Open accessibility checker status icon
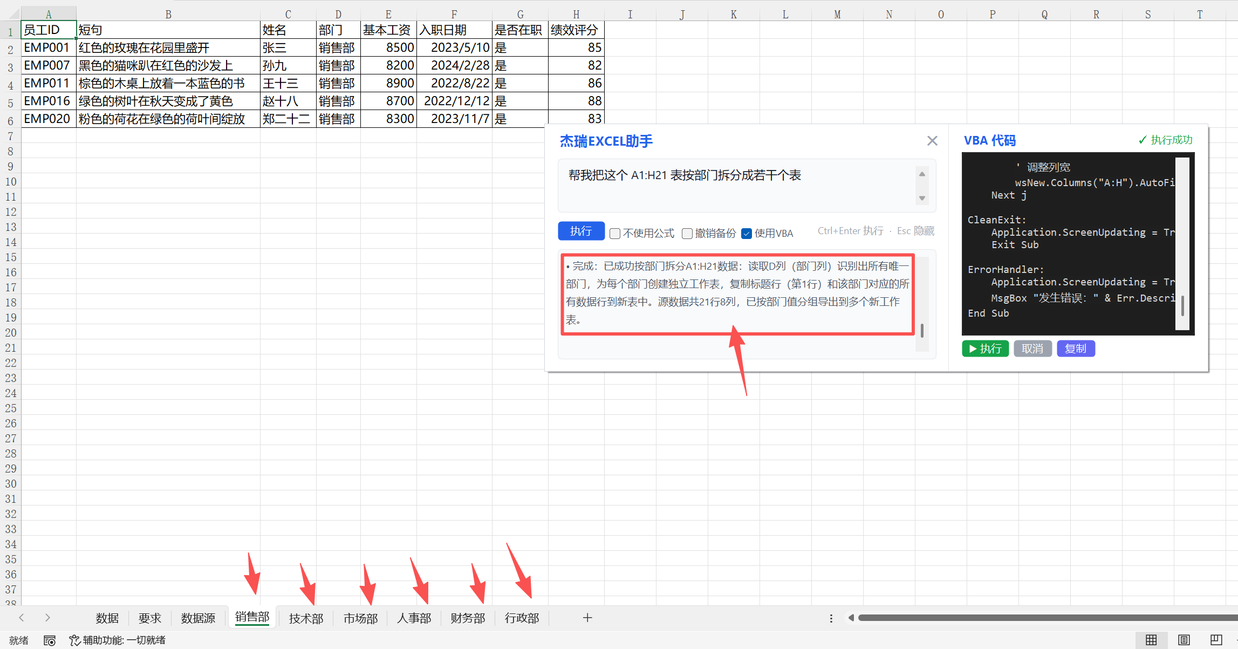1238x649 pixels. (x=74, y=640)
